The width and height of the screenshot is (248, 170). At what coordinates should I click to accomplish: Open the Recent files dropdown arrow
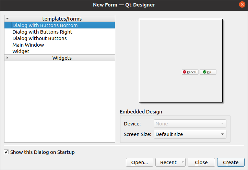point(182,162)
